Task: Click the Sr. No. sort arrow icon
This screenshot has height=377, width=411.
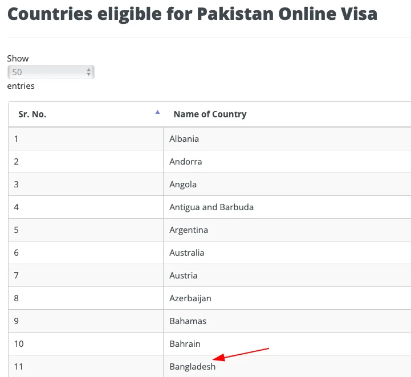Action: tap(157, 112)
